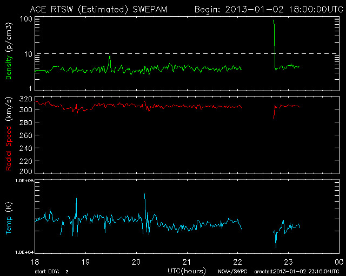Click the '23' hour label on the time axis
The width and height of the screenshot is (346, 276).
point(288,262)
